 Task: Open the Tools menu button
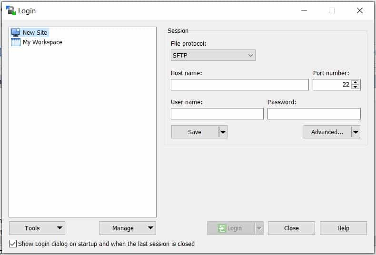pyautogui.click(x=37, y=228)
